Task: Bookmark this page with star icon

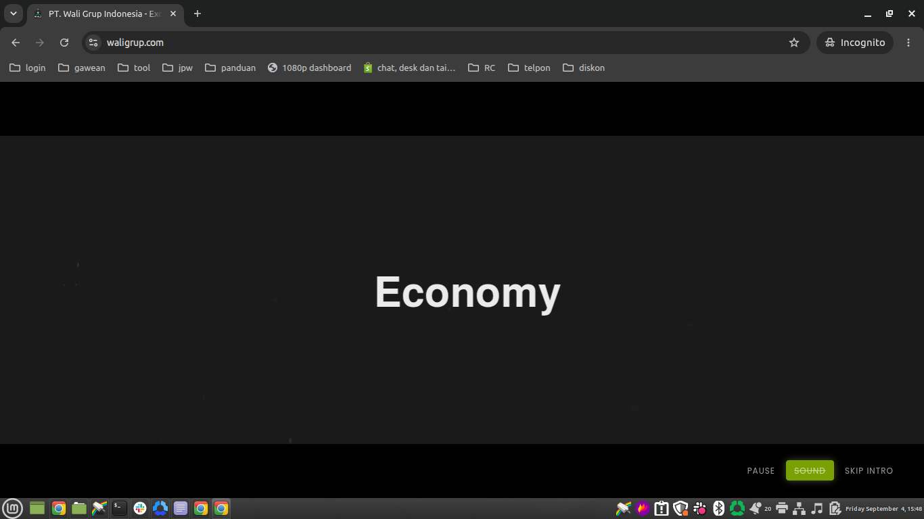Action: (794, 43)
